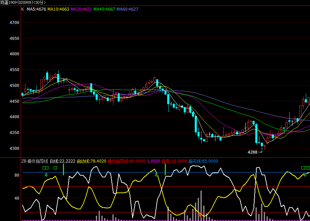
Task: Click the 4600 price axis label
Action: (x=14, y=54)
